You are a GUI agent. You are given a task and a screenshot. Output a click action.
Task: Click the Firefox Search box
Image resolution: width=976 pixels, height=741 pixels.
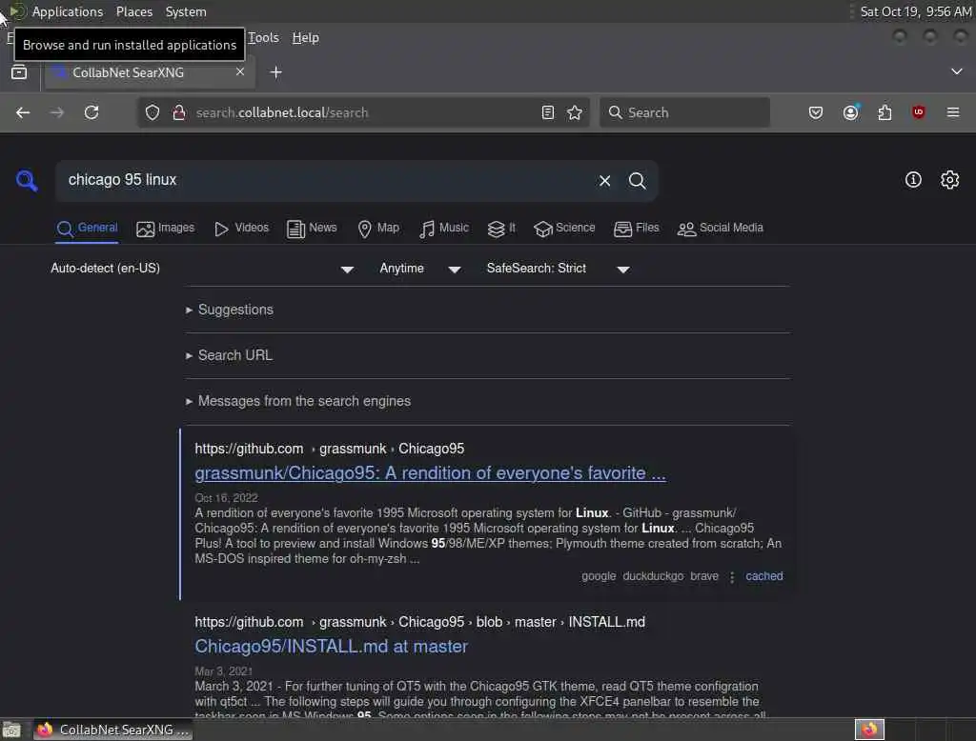tap(684, 112)
